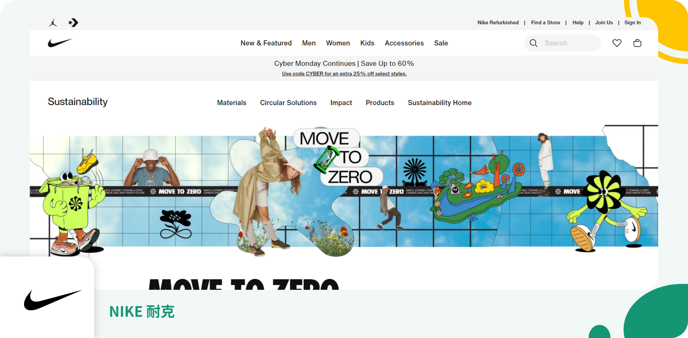Click the hourglass graphic in Move to Zero
This screenshot has width=688, height=338.
[326, 160]
